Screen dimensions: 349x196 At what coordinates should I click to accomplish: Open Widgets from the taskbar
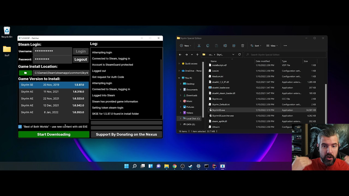[151, 166]
